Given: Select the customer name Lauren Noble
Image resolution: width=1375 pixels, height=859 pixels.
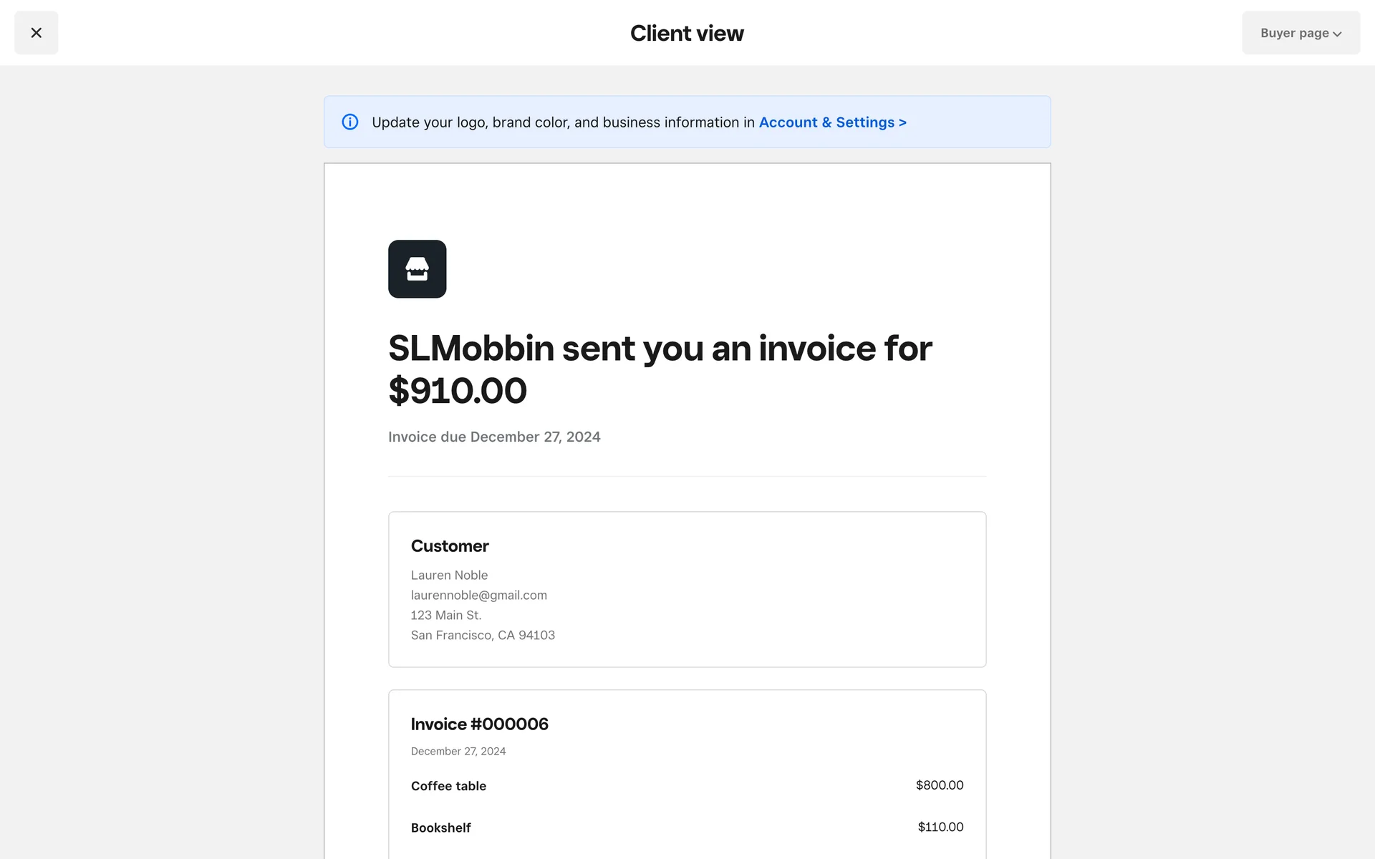Looking at the screenshot, I should point(449,575).
